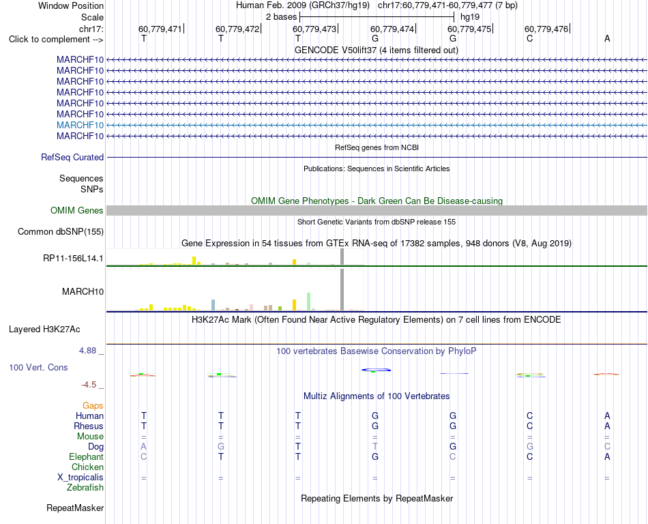Click the orange "Gaps" row label
This screenshot has height=524, width=648.
[x=93, y=406]
